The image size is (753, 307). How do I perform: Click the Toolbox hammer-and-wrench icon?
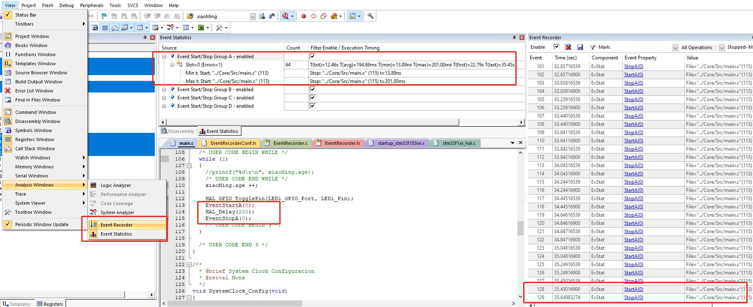(x=219, y=28)
